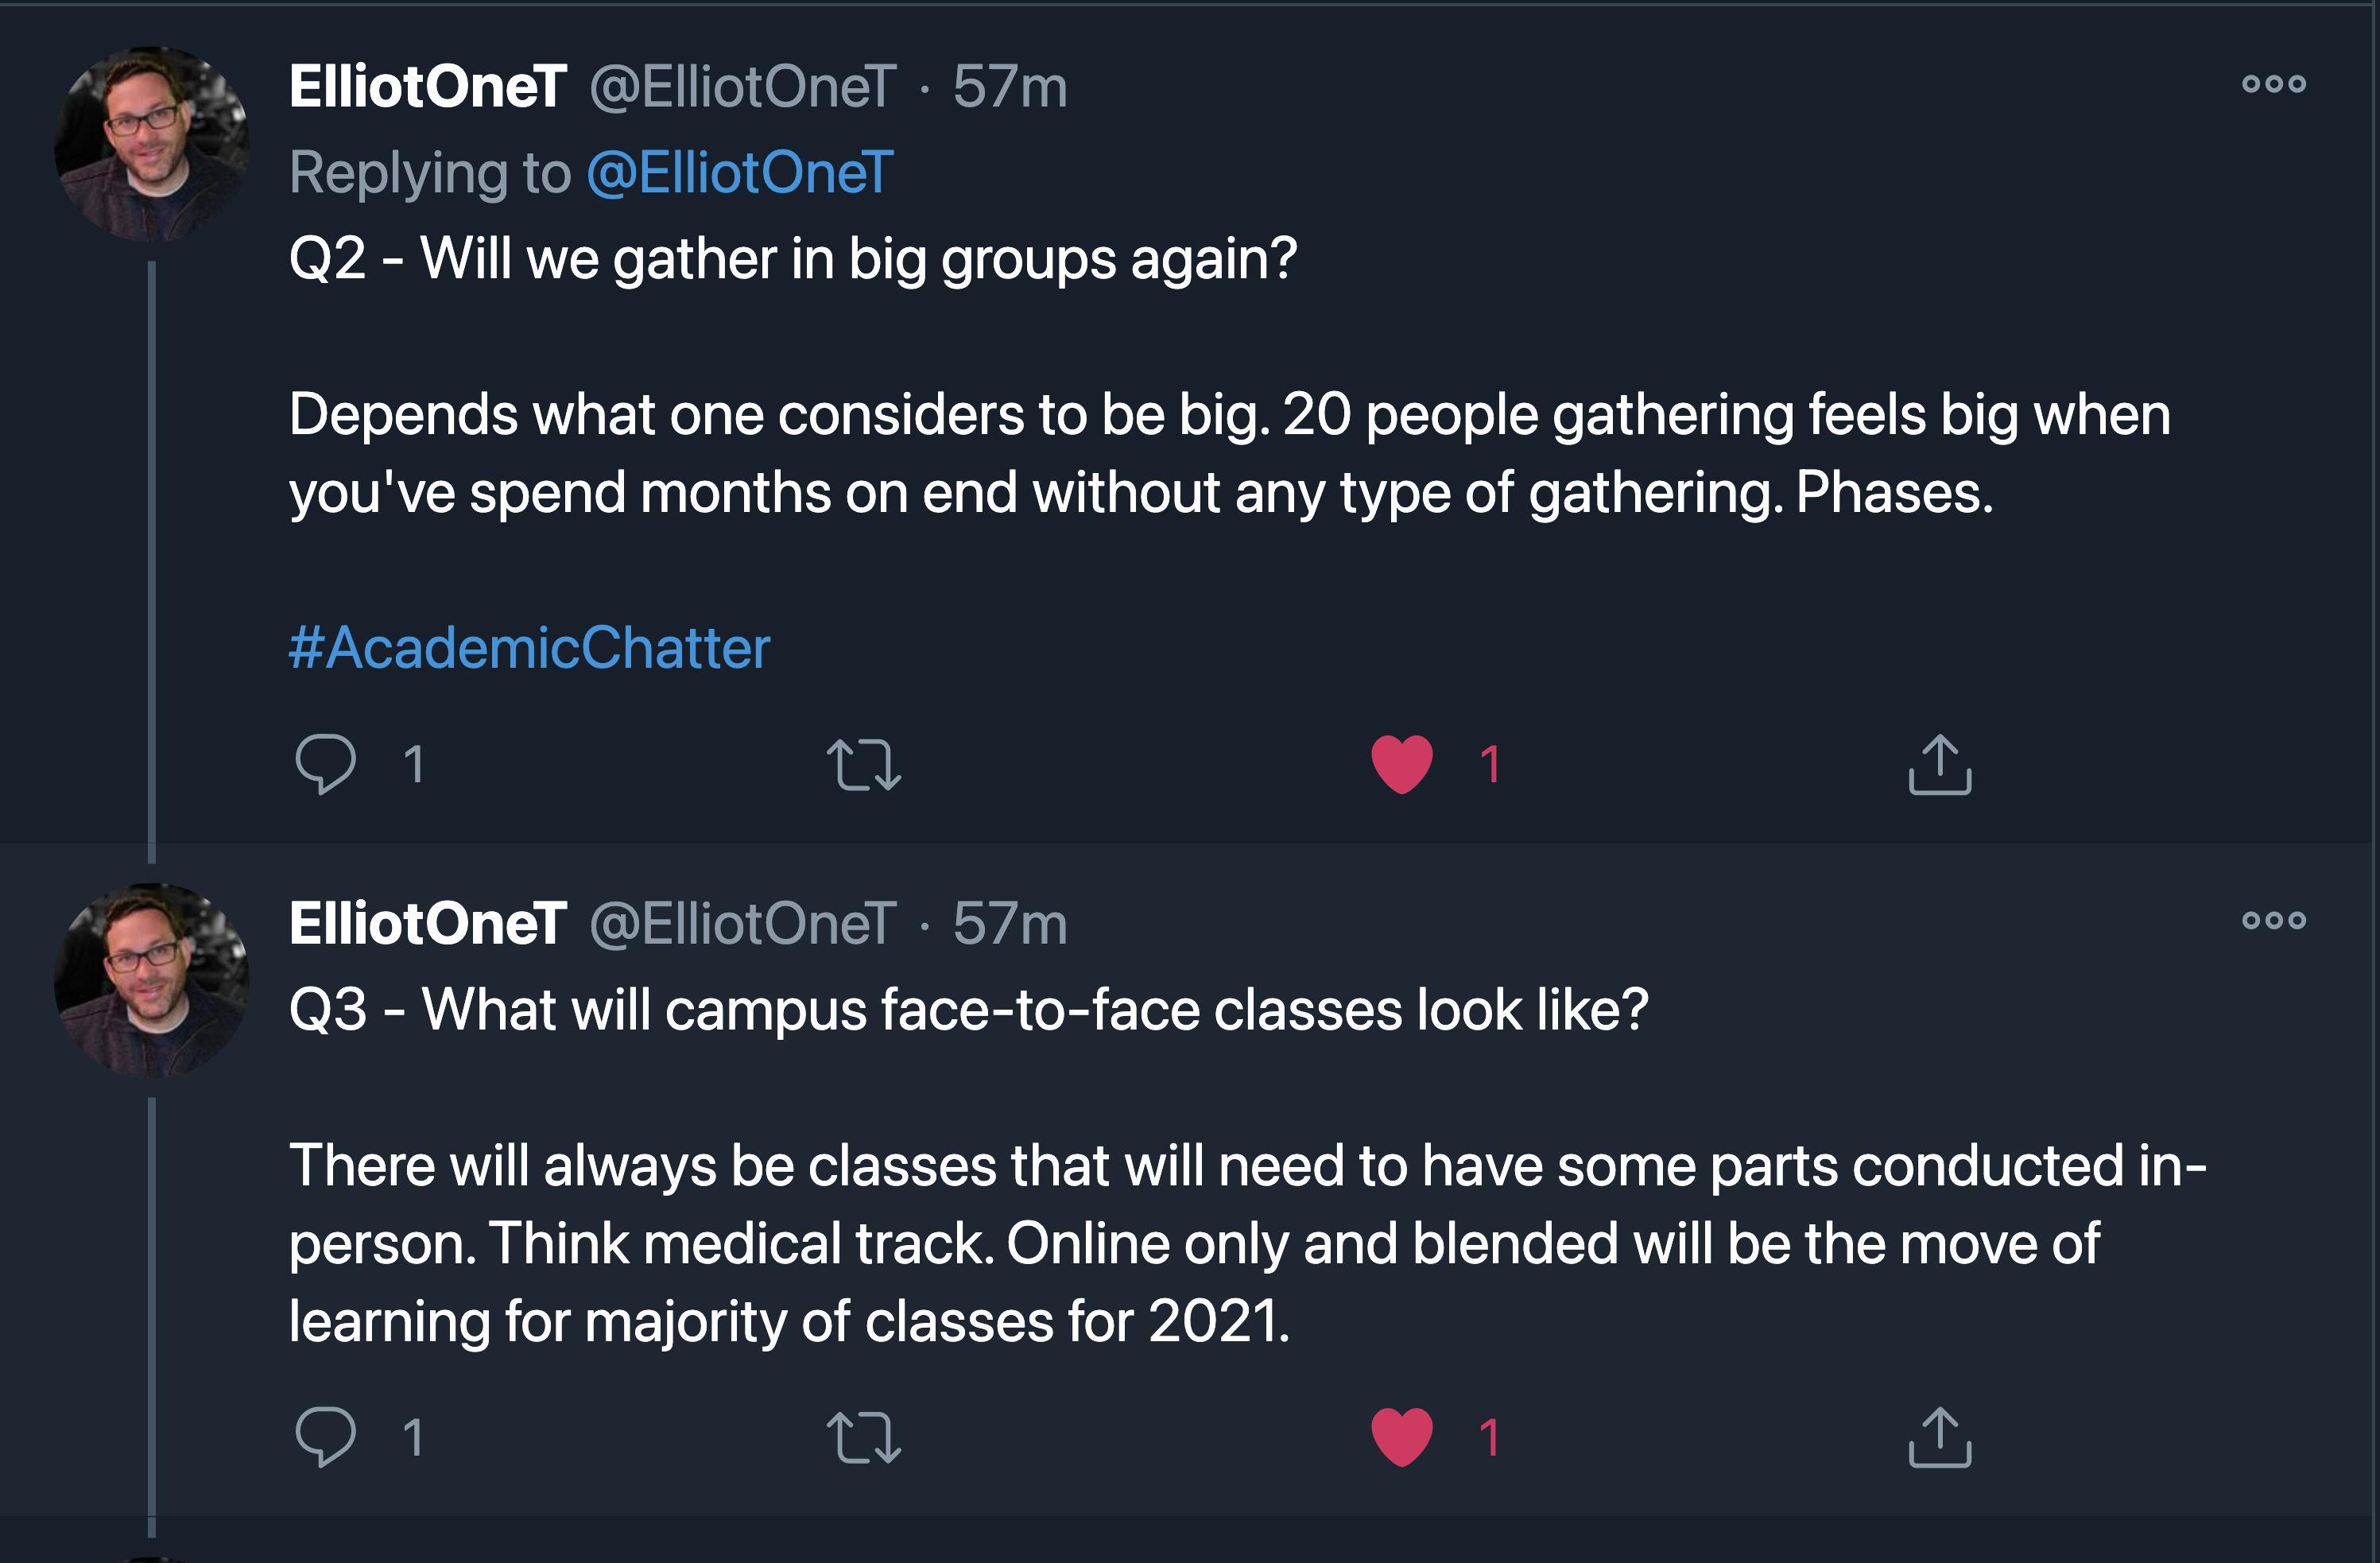The width and height of the screenshot is (2380, 1563).
Task: Open ElliotOneT avatar on Q2 tweet
Action: (152, 144)
